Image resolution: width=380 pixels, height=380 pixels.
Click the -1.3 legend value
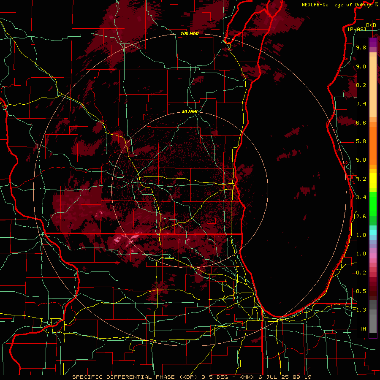point(360,310)
